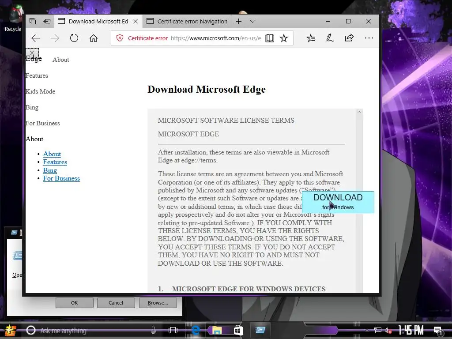Expand the tab previews chevron
This screenshot has height=339, width=452.
pyautogui.click(x=253, y=21)
